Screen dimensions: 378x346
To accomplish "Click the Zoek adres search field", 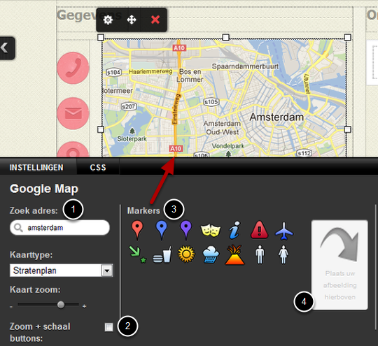I will click(x=59, y=228).
